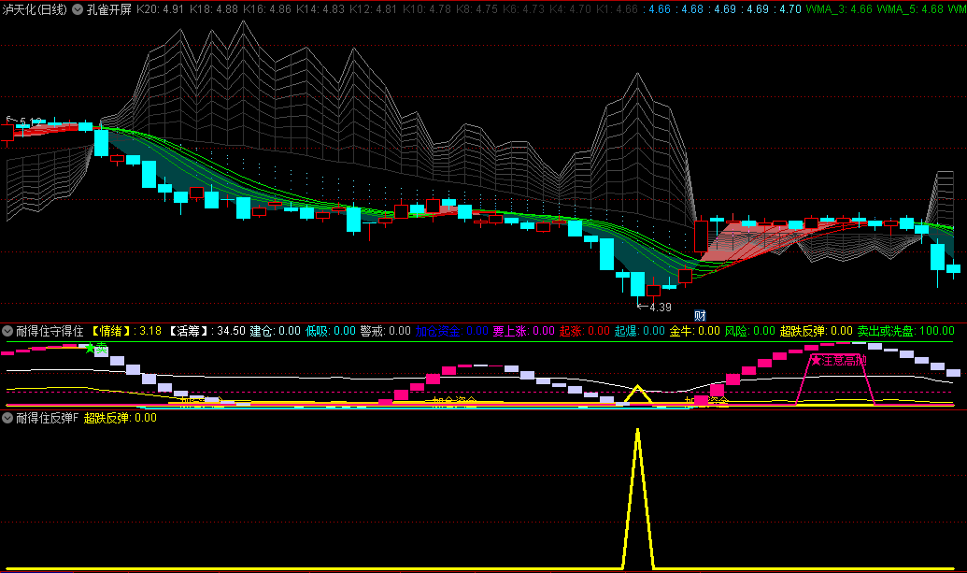Click the WMA_5: 4.68 value
This screenshot has width=967, height=573.
tap(910, 9)
